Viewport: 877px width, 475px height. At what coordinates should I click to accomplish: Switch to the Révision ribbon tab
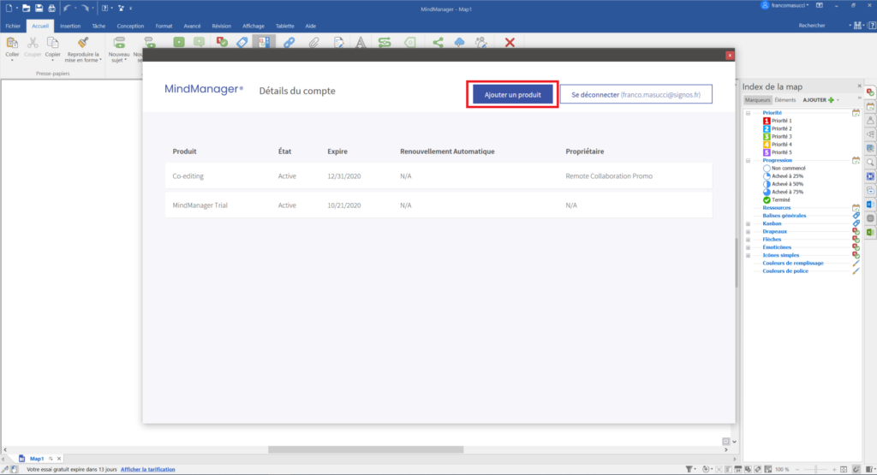222,26
